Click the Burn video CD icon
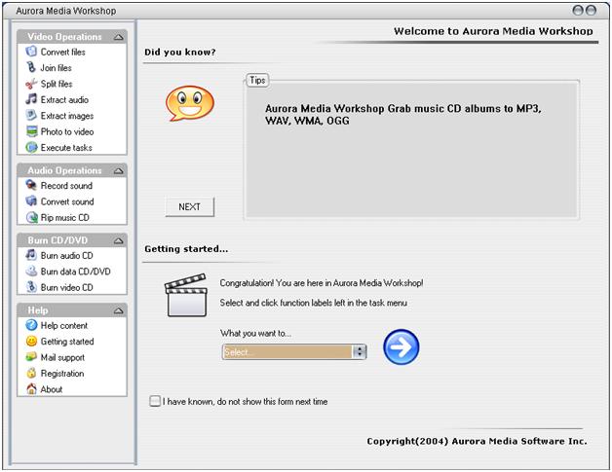The height and width of the screenshot is (472, 612). point(31,287)
